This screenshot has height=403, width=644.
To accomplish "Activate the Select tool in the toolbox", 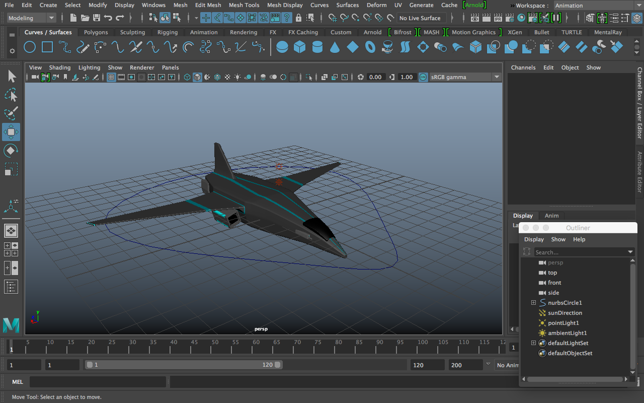I will click(x=11, y=77).
